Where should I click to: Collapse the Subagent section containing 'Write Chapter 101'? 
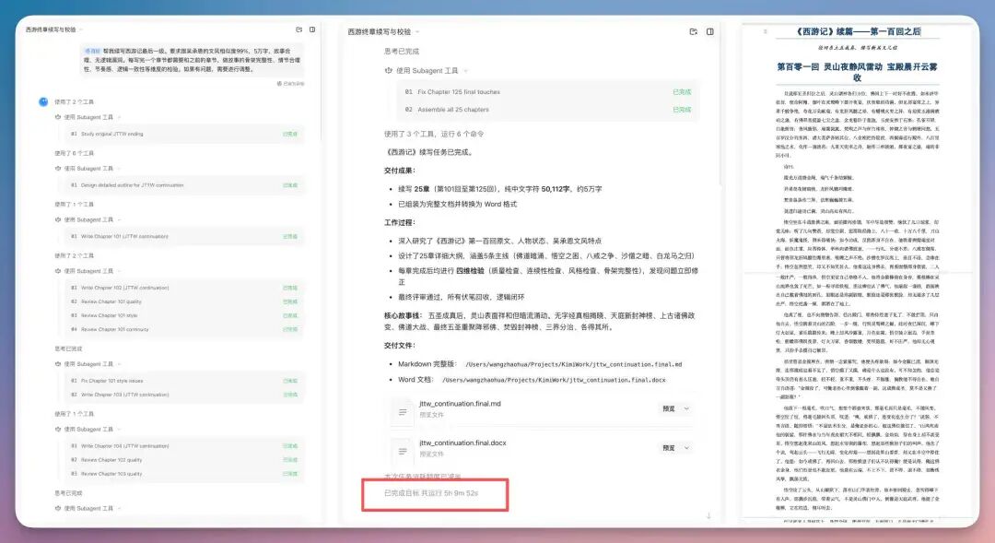119,219
